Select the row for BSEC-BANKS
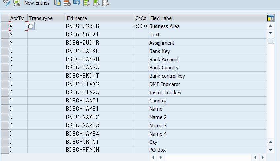 (x=5, y=67)
